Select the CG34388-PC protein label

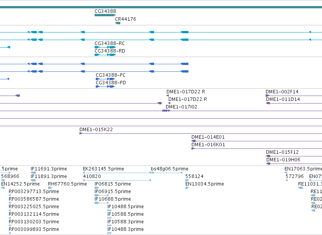tap(111, 75)
